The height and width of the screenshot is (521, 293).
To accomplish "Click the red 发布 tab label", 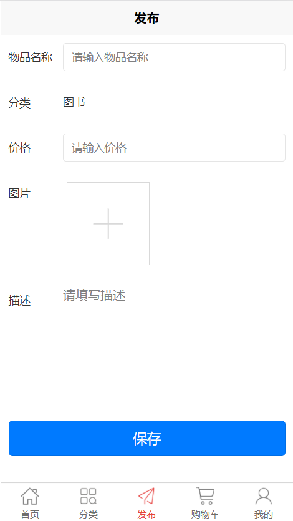I will 146,514.
